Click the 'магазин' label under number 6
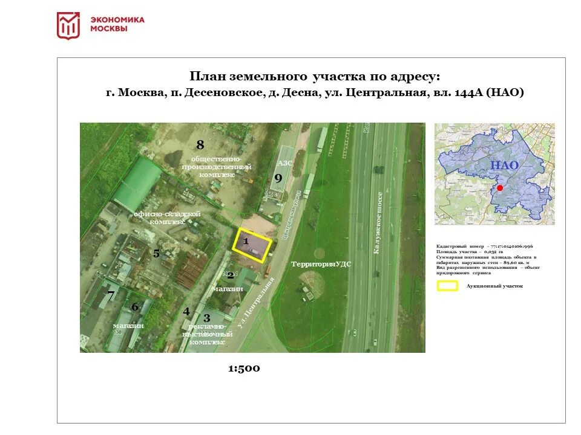Screen dimensions: 581x435 pyautogui.click(x=128, y=326)
